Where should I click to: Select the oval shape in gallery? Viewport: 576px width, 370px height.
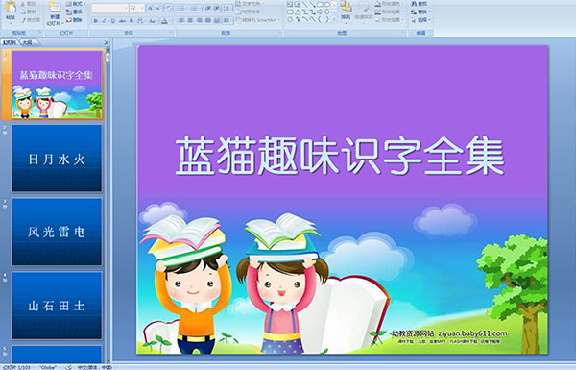[x=327, y=4]
